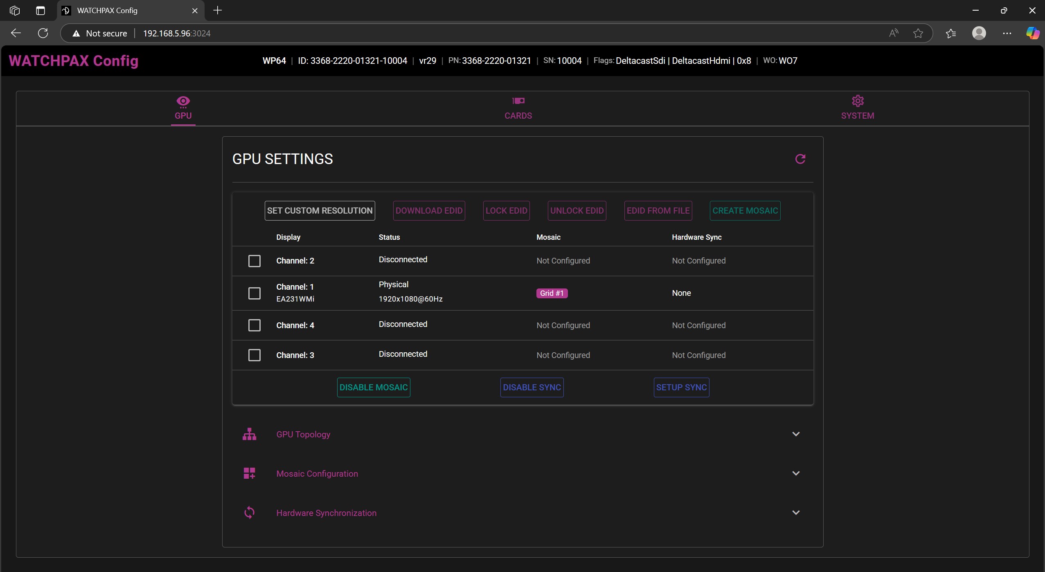The image size is (1045, 572).
Task: Select the Channel: 2 checkbox
Action: click(x=254, y=261)
